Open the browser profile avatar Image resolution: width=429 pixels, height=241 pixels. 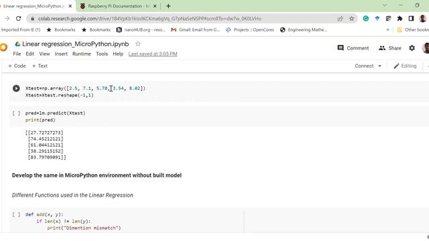tap(422, 19)
